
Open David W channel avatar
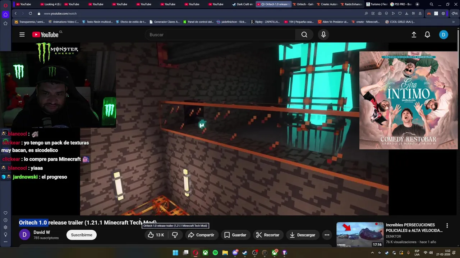(x=24, y=235)
